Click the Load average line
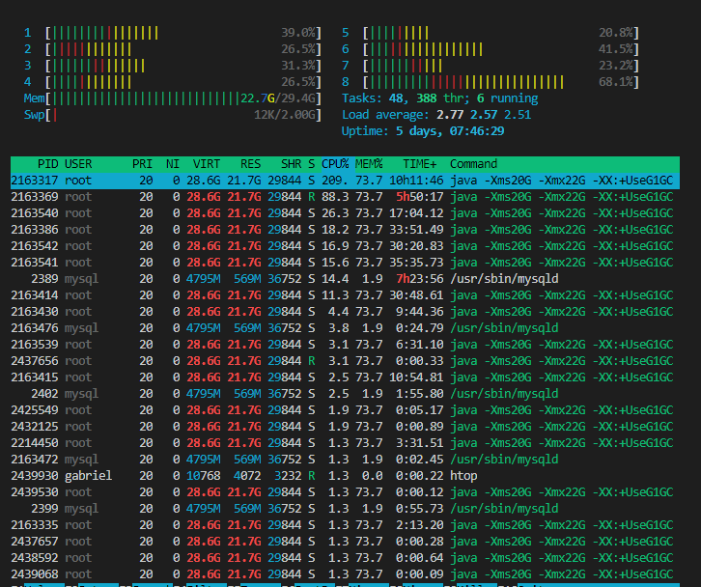This screenshot has height=587, width=701. (436, 115)
